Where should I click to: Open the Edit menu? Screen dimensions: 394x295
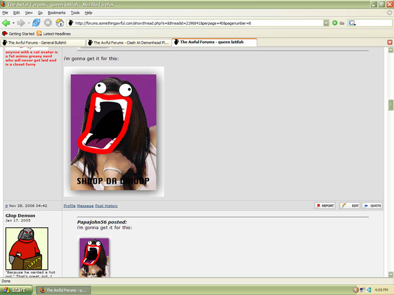point(16,12)
